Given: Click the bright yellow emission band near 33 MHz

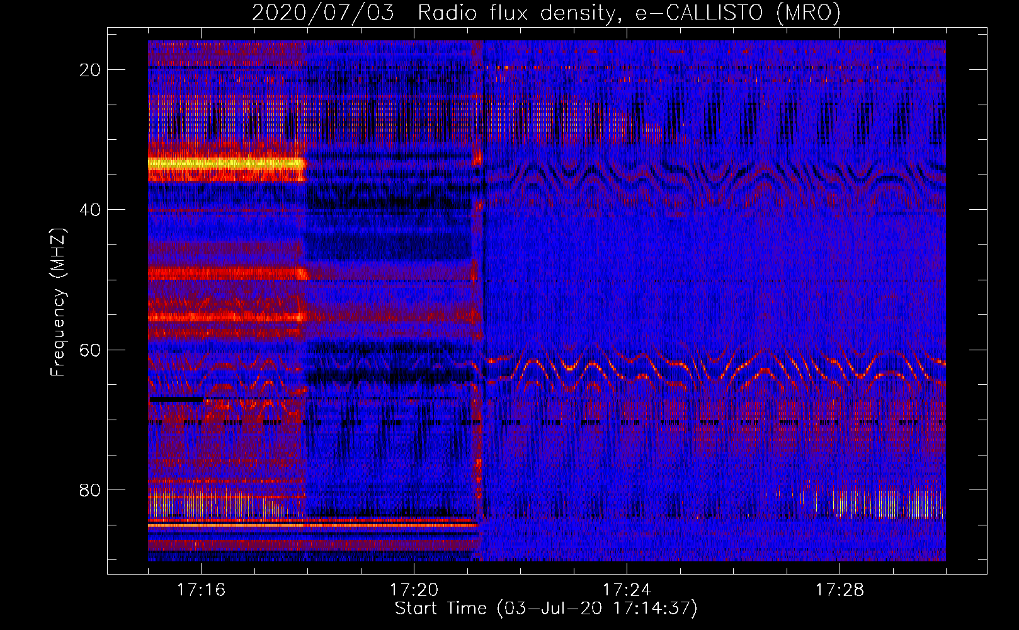Looking at the screenshot, I should pyautogui.click(x=227, y=164).
